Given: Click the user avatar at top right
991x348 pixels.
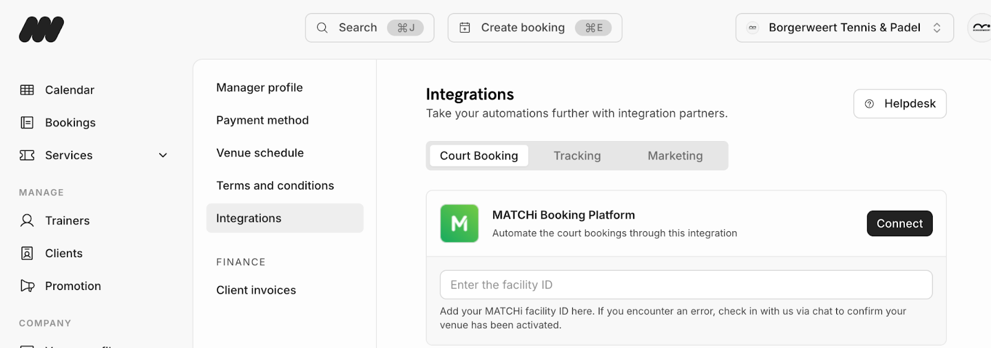Looking at the screenshot, I should tap(980, 28).
